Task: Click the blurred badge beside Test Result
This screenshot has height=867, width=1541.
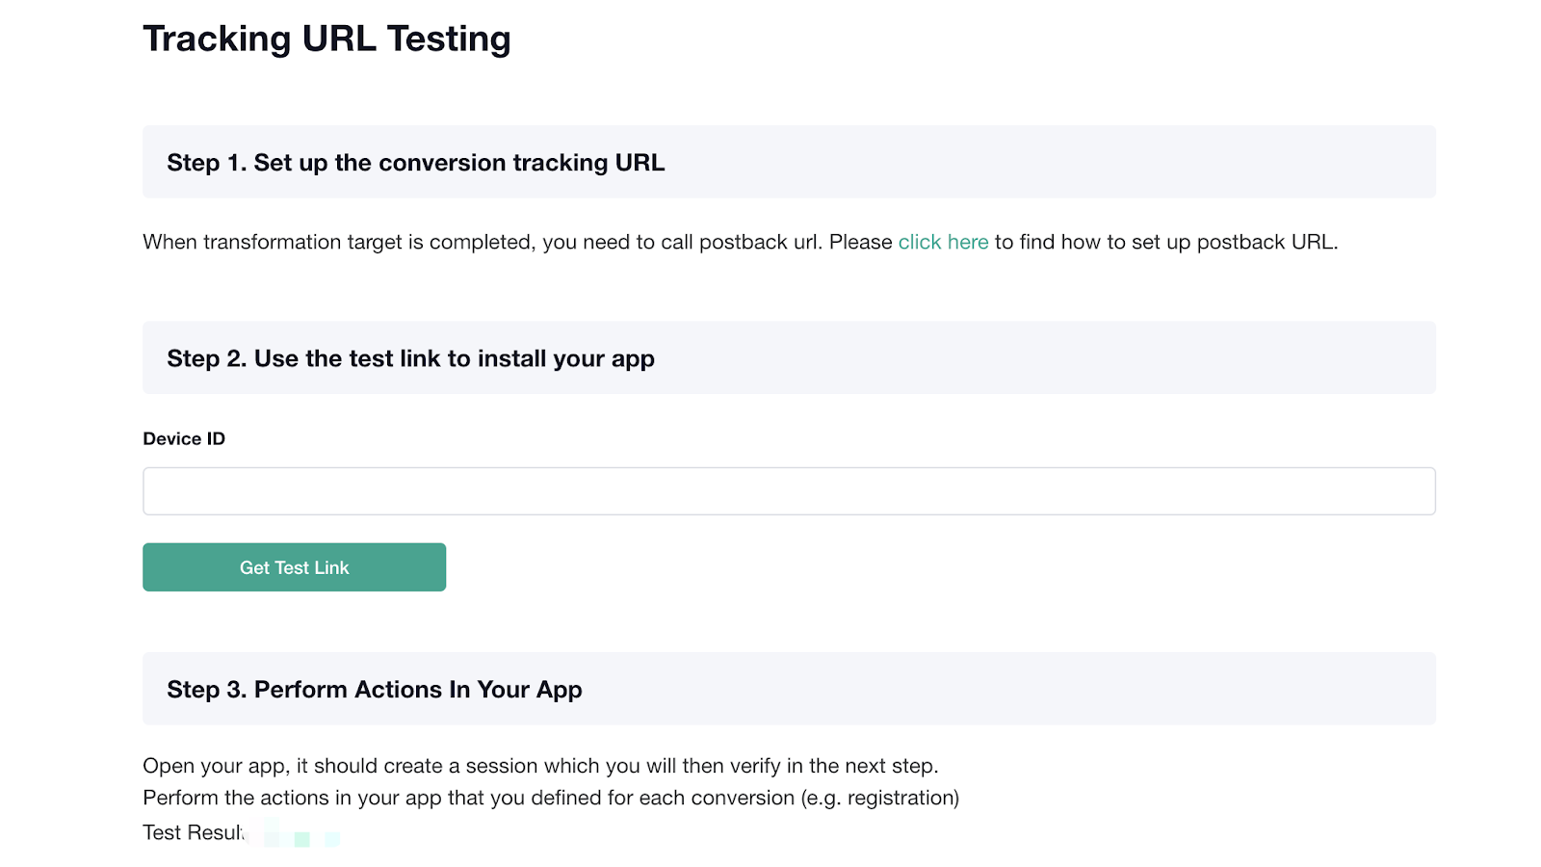Action: tap(294, 833)
